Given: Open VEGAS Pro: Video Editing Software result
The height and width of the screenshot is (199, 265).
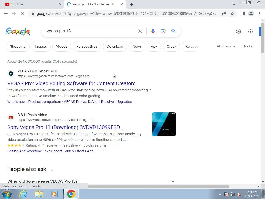Looking at the screenshot, I should 71,83.
